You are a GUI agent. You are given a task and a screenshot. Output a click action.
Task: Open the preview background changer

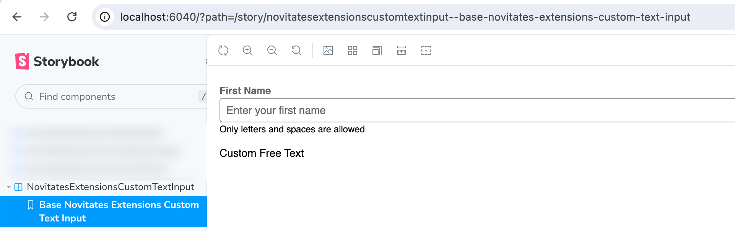328,50
